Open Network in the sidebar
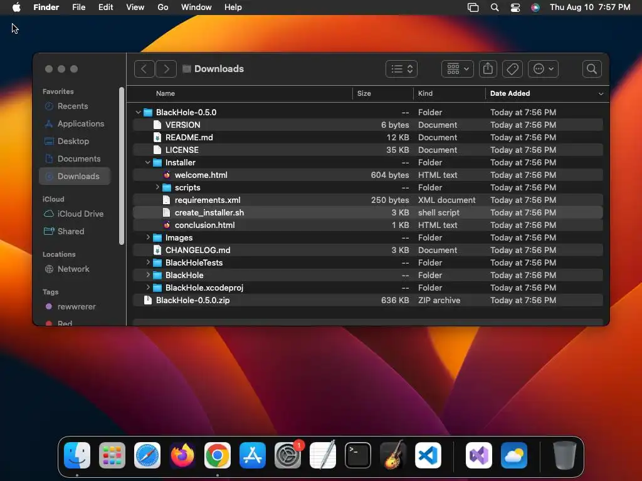The width and height of the screenshot is (642, 481). 75,269
